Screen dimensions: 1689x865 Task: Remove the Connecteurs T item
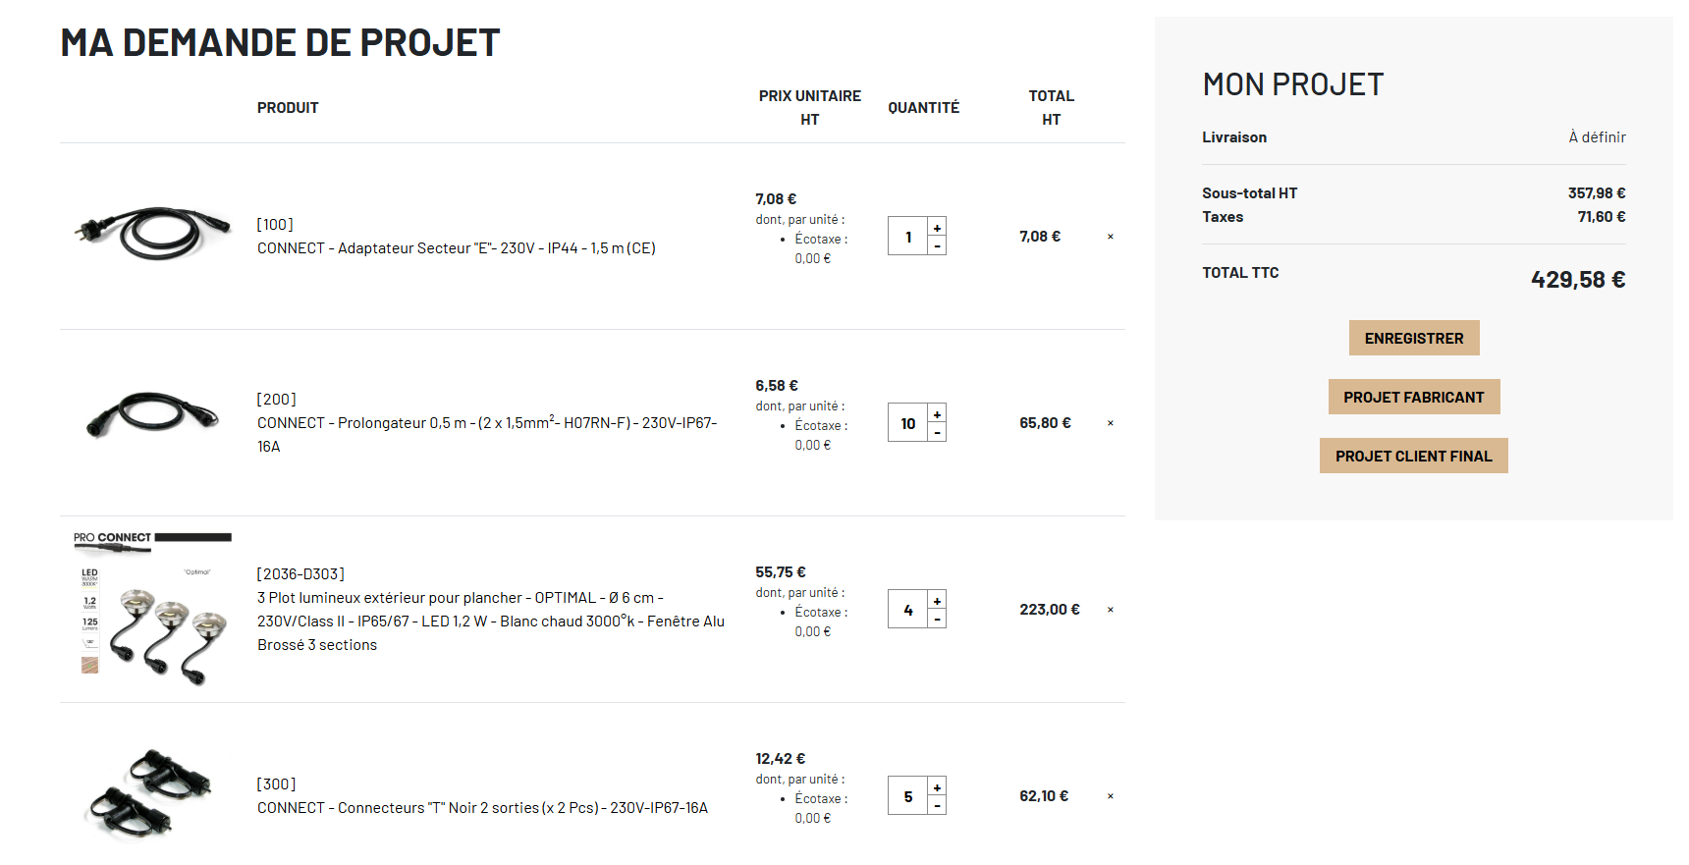[1111, 796]
